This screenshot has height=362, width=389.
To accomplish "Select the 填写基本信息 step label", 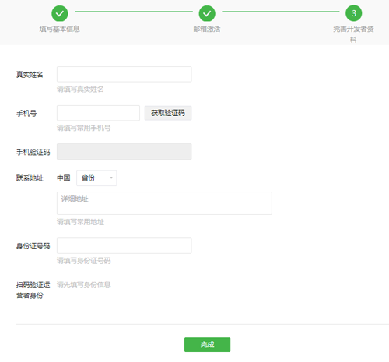I will tap(60, 29).
